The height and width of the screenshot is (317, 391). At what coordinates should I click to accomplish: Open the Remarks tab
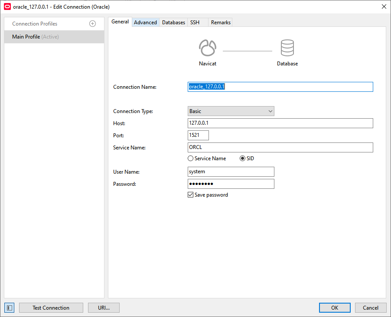coord(221,23)
